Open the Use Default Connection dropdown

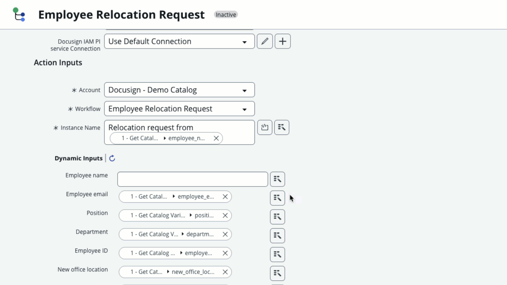click(x=244, y=41)
